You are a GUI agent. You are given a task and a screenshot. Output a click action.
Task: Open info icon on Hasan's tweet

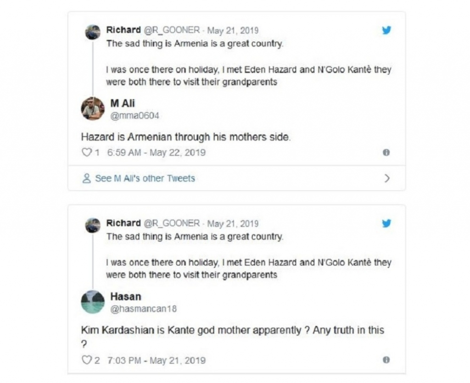tap(386, 360)
